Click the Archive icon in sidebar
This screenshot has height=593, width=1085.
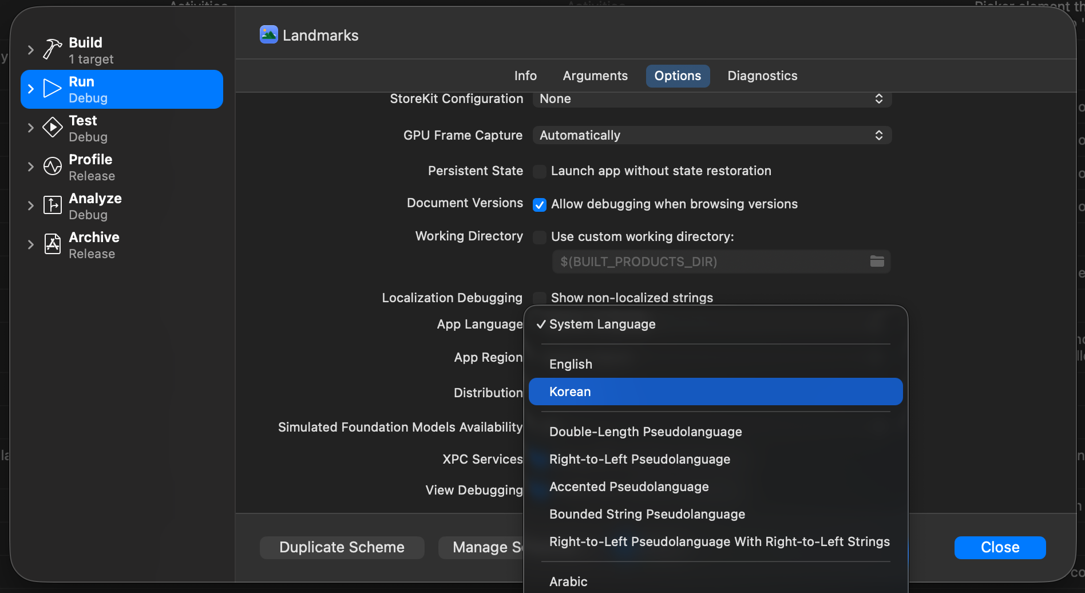[53, 244]
